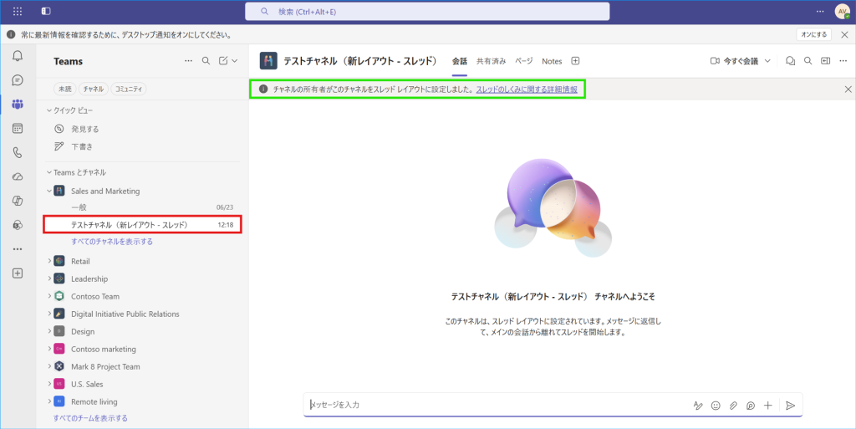The height and width of the screenshot is (429, 856).
Task: Open the app launcher waffle icon
Action: [x=18, y=11]
